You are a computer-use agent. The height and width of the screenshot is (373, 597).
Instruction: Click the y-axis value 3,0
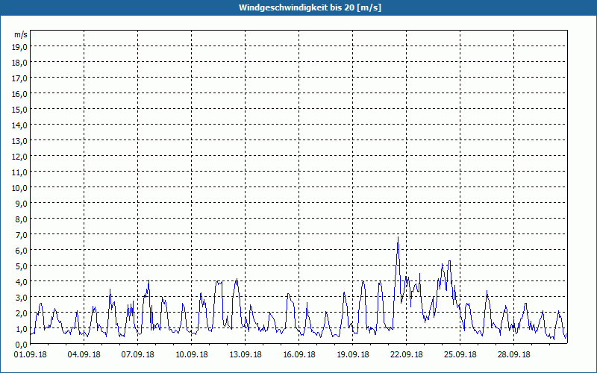(22, 298)
